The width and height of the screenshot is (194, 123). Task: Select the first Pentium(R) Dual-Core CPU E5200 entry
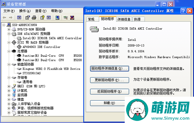[x=52, y=56]
